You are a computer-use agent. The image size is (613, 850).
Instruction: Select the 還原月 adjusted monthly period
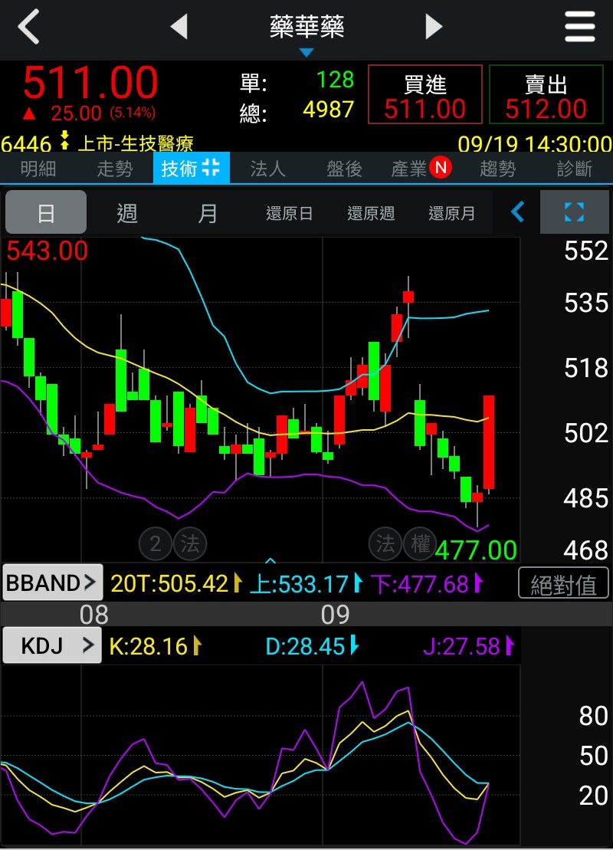451,213
